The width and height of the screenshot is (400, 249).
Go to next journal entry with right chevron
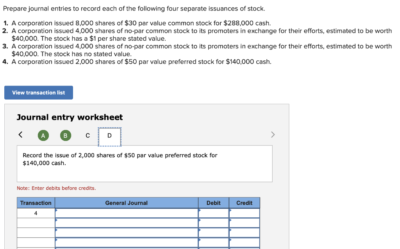[273, 135]
